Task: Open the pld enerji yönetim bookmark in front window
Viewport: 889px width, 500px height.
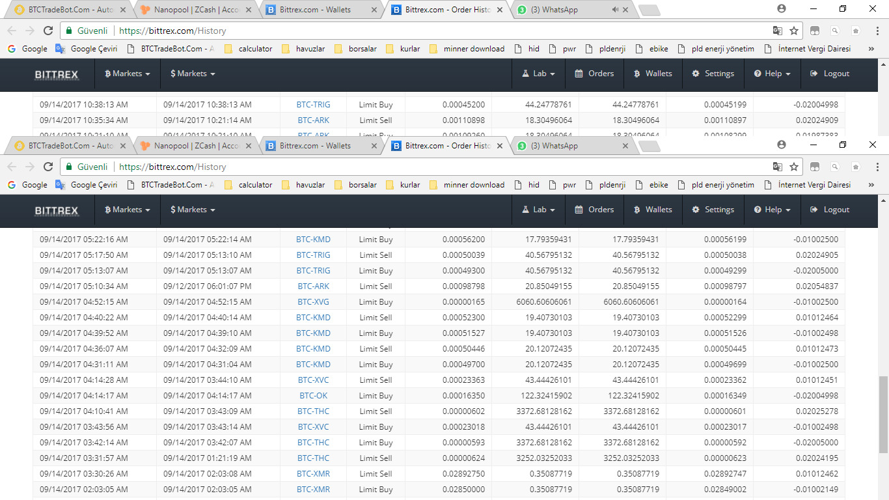Action: point(717,185)
